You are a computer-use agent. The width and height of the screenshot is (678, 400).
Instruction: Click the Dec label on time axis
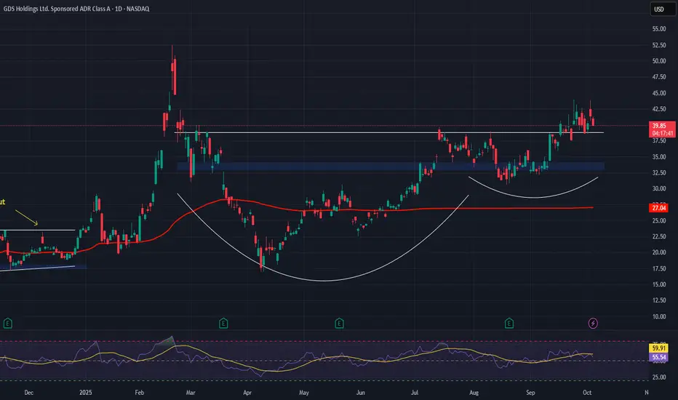[28, 393]
